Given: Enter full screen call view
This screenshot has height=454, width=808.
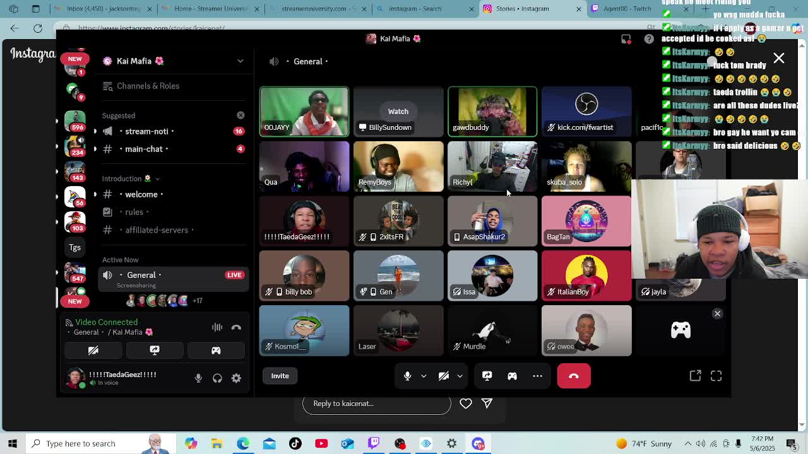Looking at the screenshot, I should pos(716,376).
